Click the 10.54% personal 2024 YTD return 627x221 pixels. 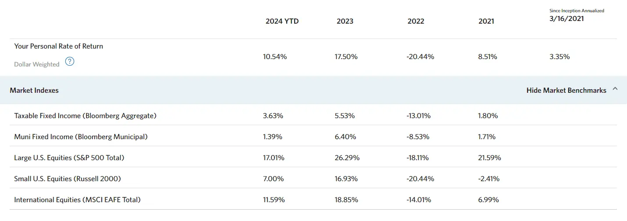pyautogui.click(x=274, y=56)
